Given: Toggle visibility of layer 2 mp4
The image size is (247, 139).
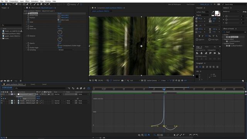Looking at the screenshot, I should click(2, 101).
